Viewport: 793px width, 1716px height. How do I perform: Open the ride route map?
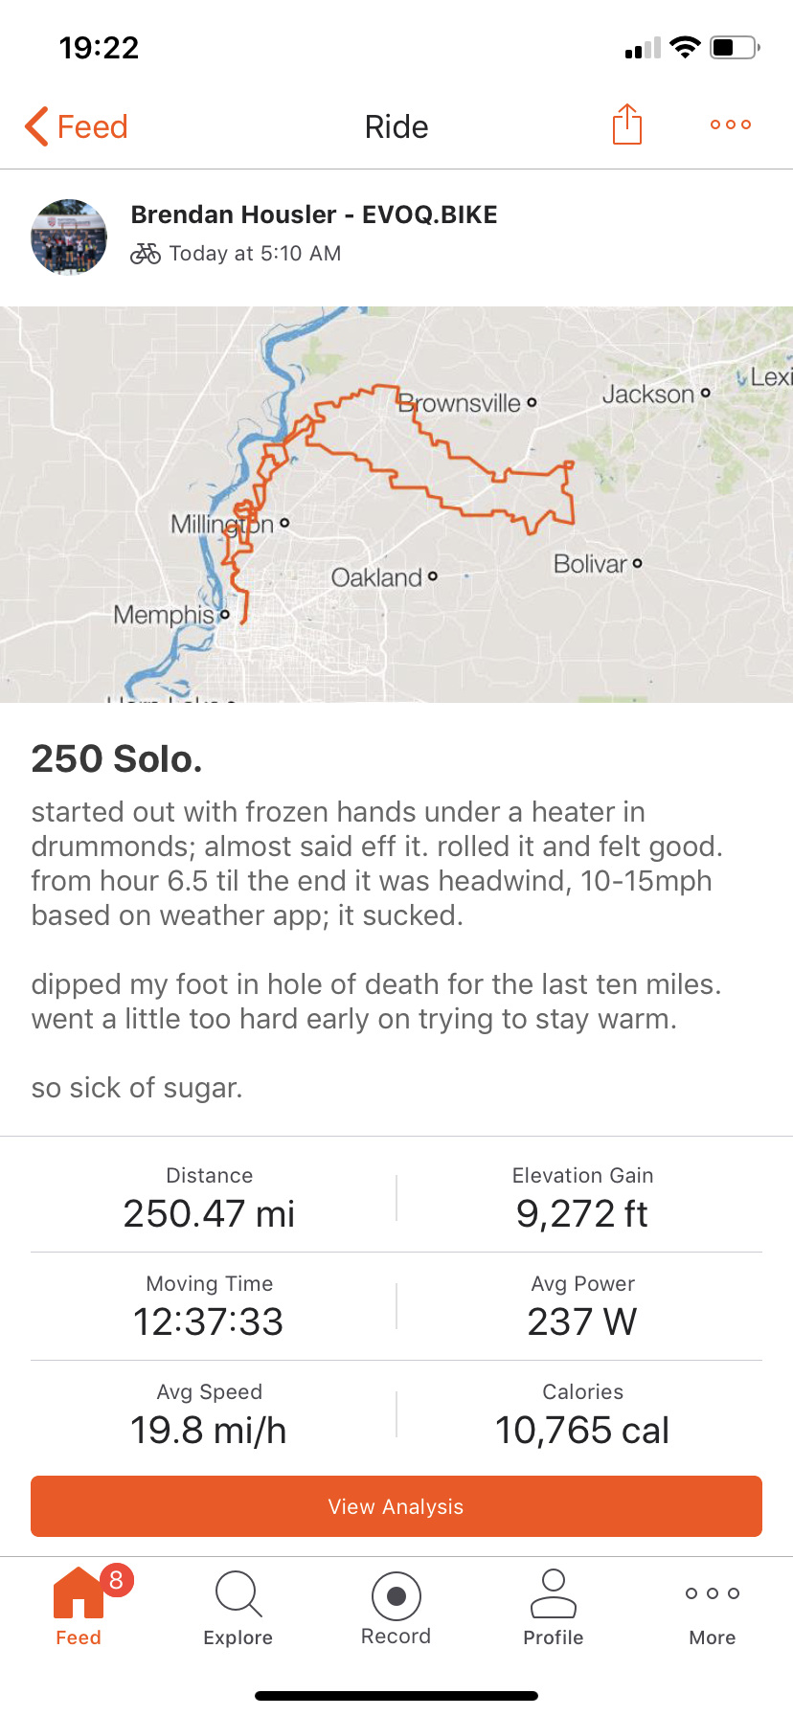click(x=396, y=504)
